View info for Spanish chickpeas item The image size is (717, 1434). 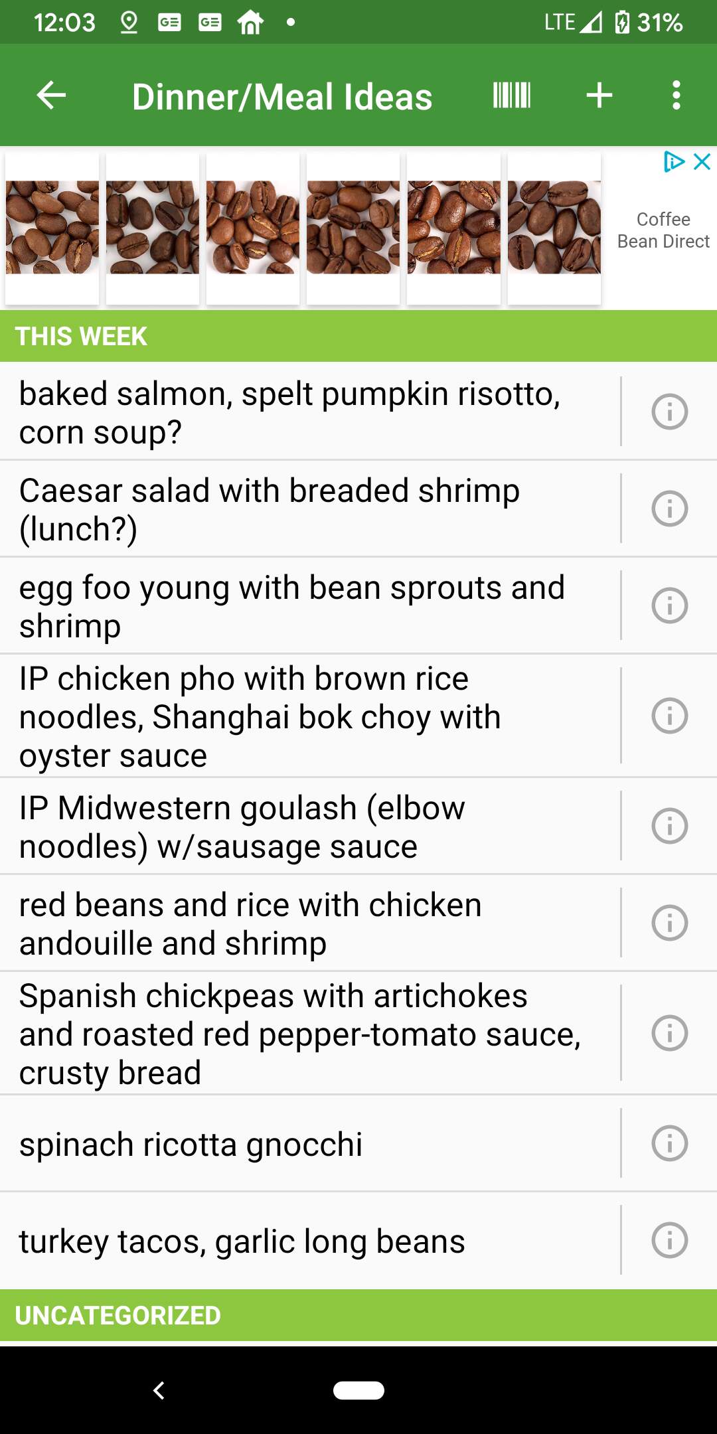coord(669,1033)
